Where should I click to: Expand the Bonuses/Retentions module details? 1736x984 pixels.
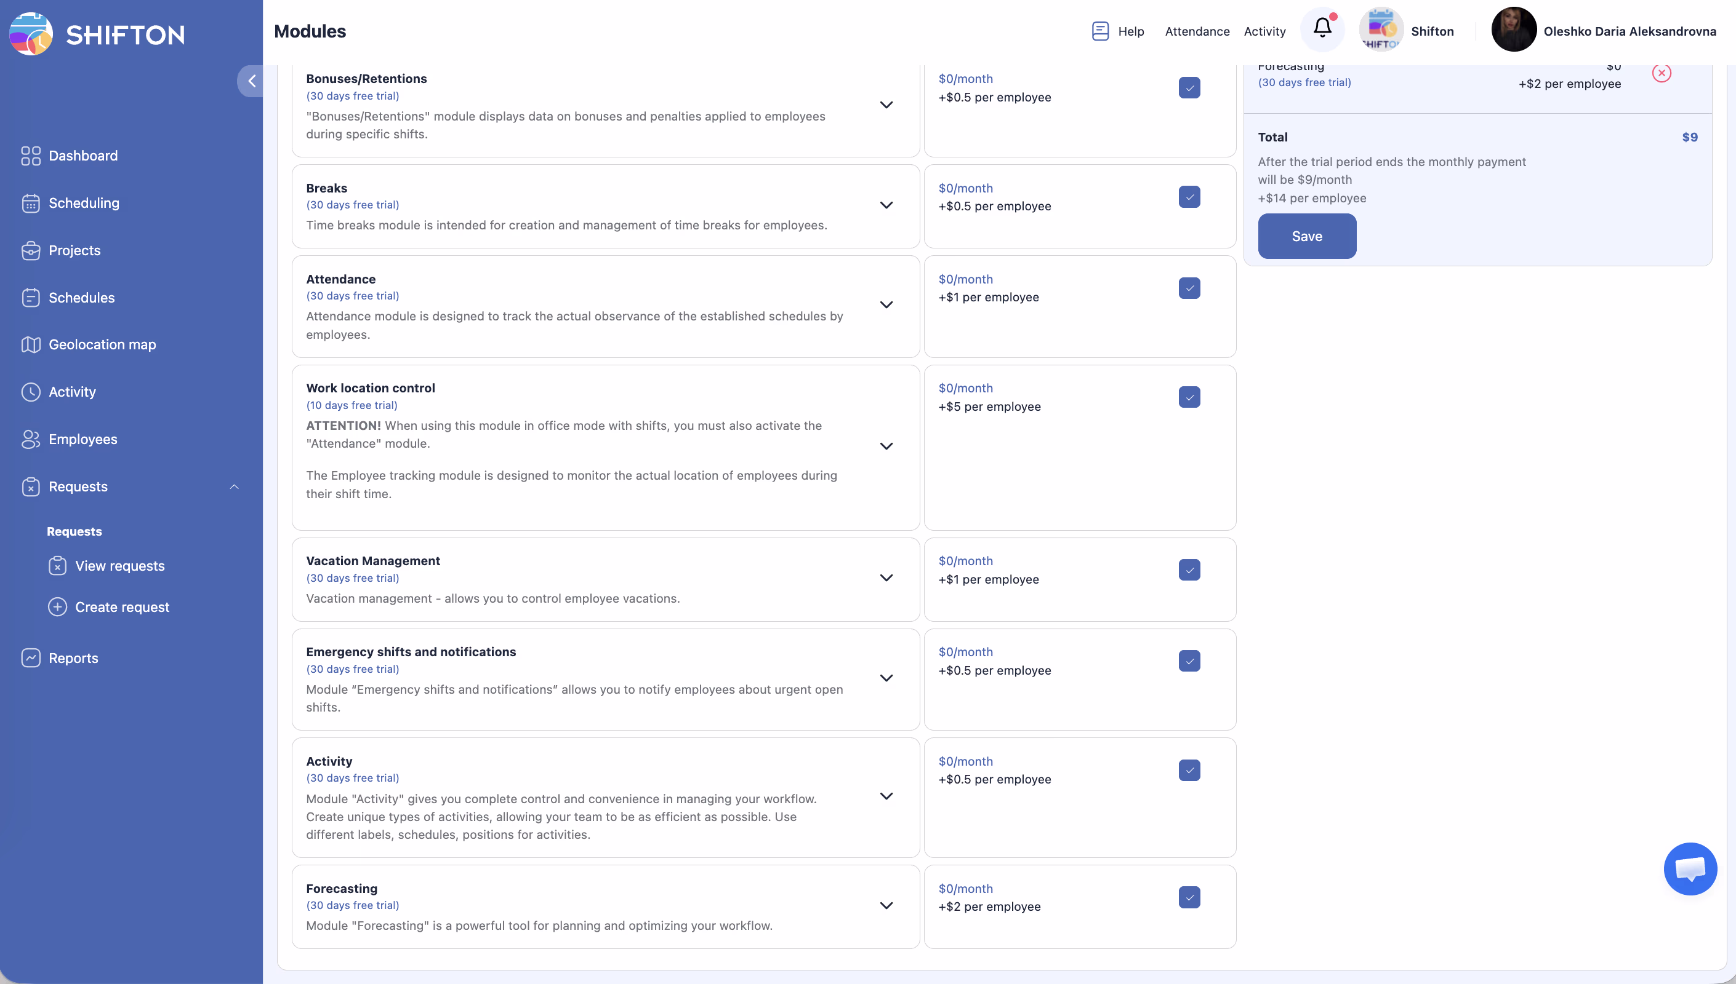pos(886,105)
